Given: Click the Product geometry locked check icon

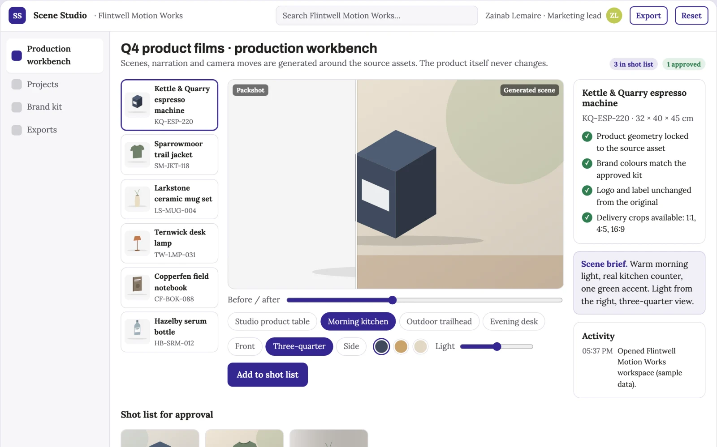Looking at the screenshot, I should point(587,136).
